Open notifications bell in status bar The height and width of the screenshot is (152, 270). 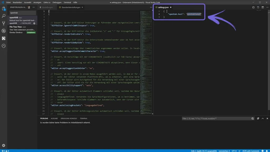[x=267, y=151]
